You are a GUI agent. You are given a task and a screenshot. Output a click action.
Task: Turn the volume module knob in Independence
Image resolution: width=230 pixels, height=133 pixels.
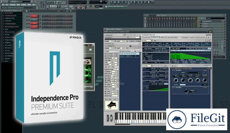[x=186, y=91]
